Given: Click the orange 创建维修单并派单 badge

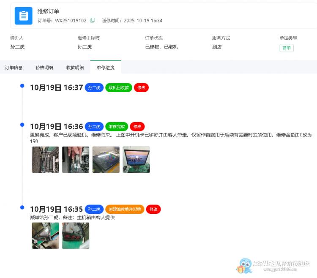Looking at the screenshot, I should (x=125, y=209).
